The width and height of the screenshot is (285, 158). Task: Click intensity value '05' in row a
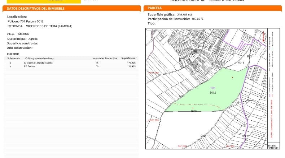tap(97, 63)
